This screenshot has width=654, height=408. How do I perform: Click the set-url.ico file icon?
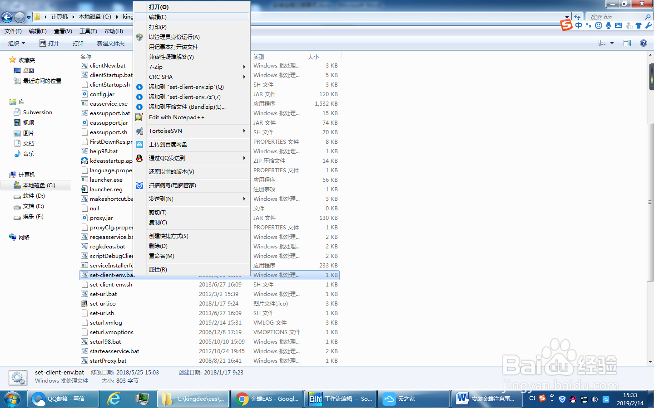84,303
